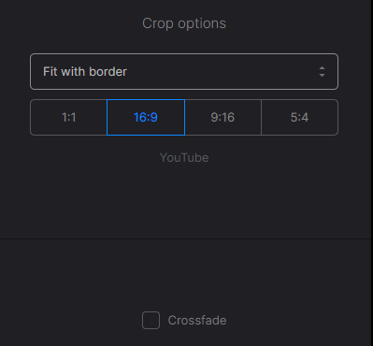Viewport: 373px width, 346px height.
Task: Enable the Crossfade checkbox
Action: pos(151,320)
